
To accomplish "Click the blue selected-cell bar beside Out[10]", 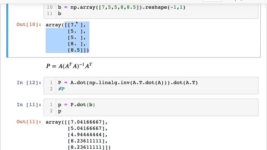I will click(x=7, y=30).
